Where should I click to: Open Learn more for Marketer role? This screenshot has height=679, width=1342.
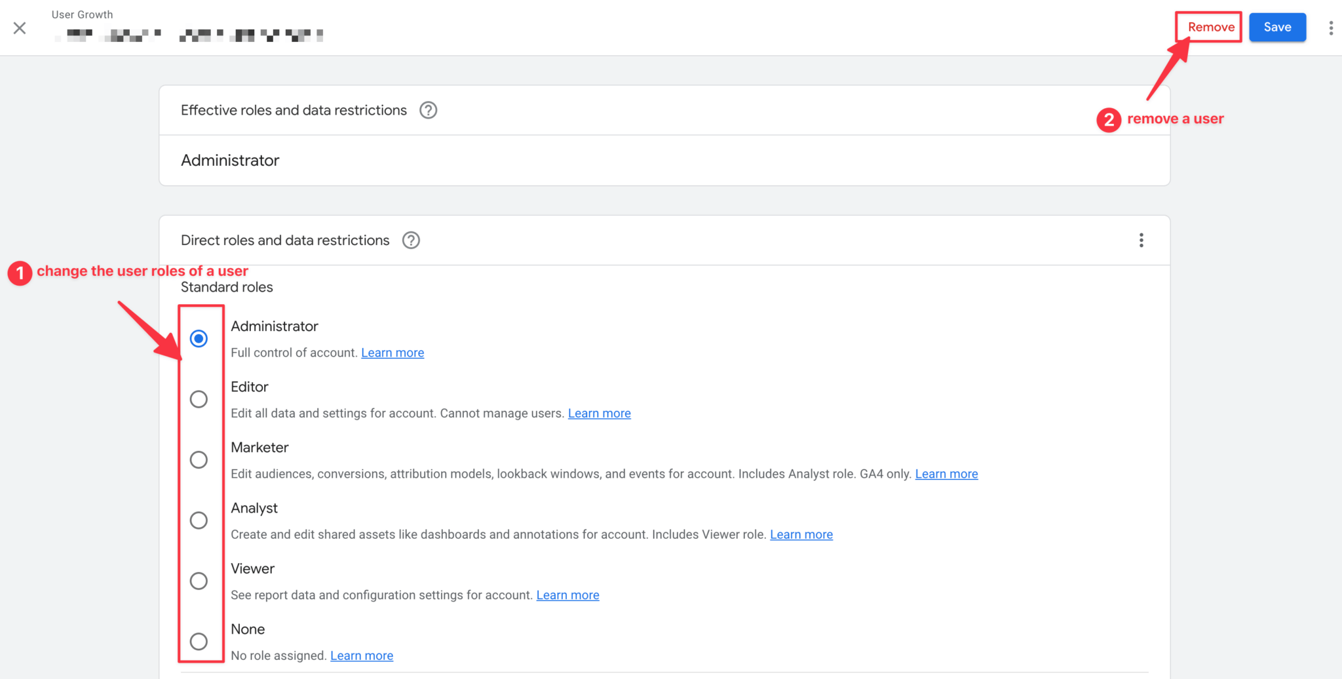point(946,473)
